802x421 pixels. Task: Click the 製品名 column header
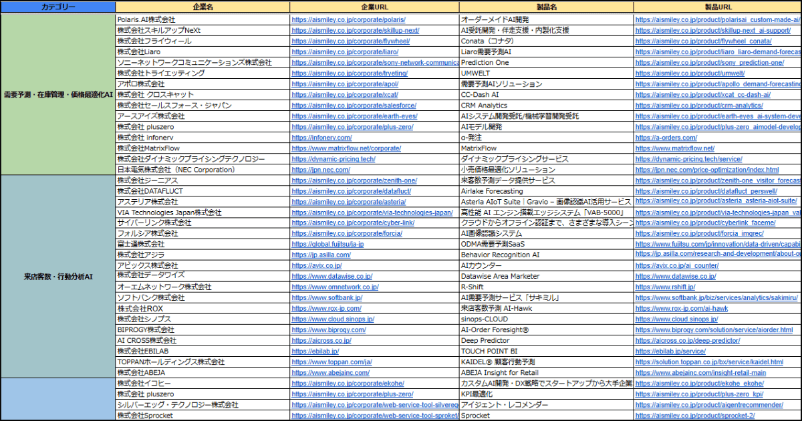click(546, 7)
